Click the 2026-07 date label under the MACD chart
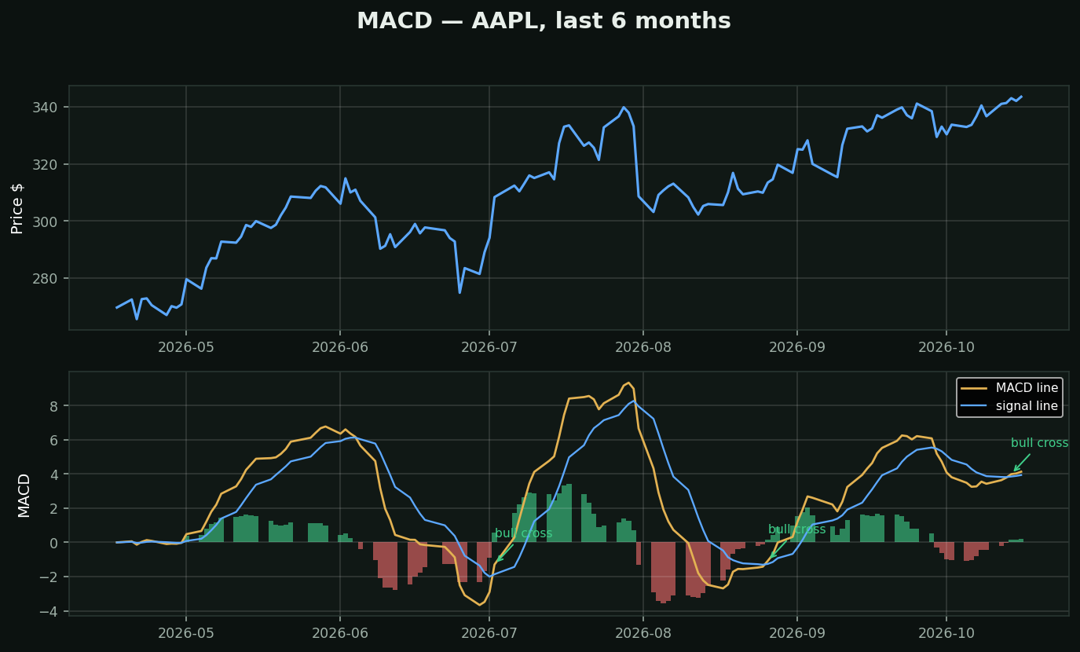Screen dimensions: 1080x652 tap(489, 632)
